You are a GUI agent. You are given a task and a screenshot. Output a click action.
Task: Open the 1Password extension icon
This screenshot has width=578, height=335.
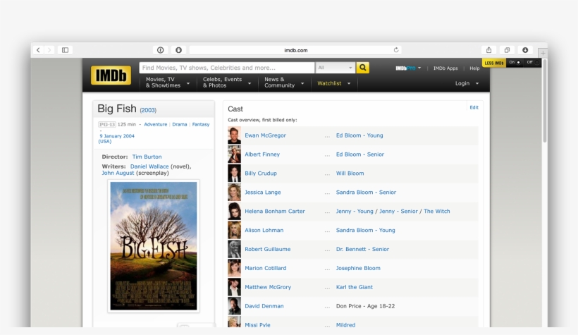point(160,50)
